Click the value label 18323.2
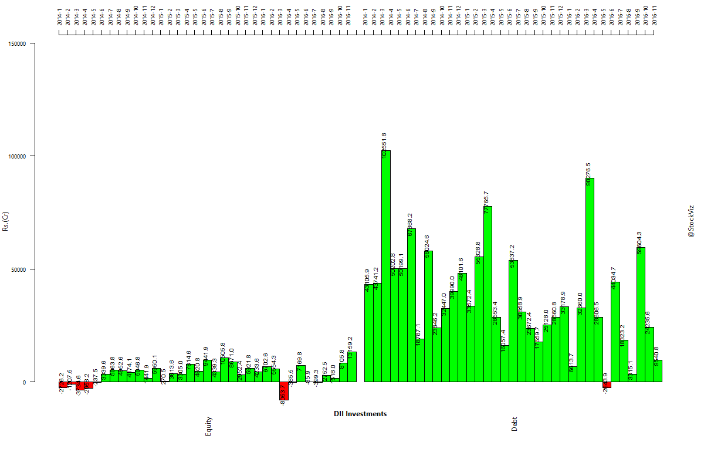704x452 pixels. [623, 337]
